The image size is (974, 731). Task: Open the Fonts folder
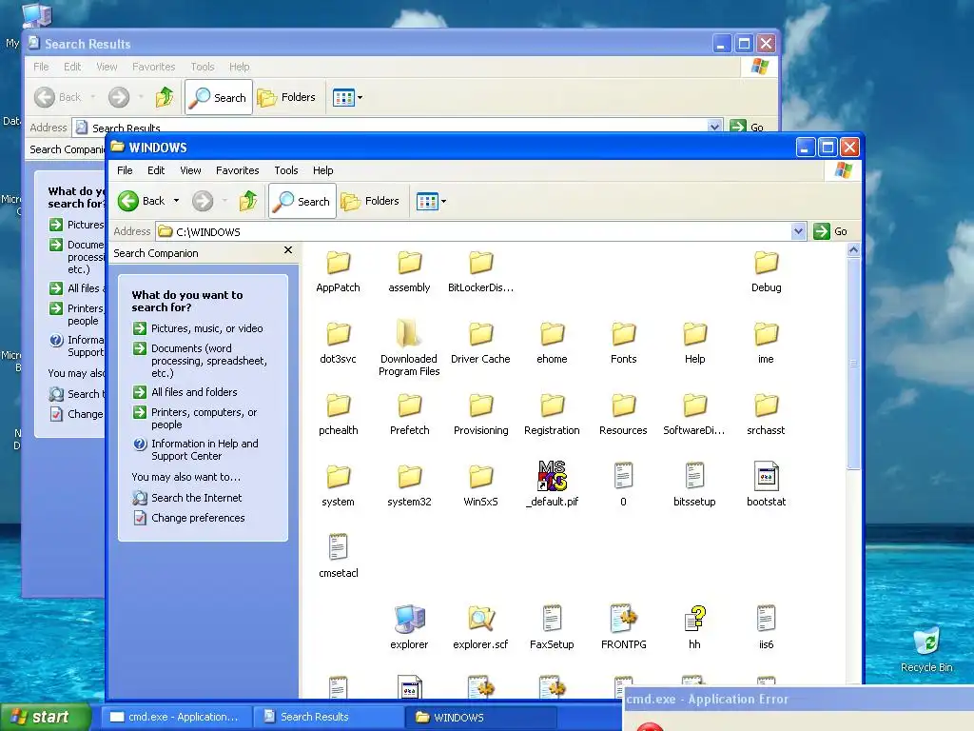(624, 344)
